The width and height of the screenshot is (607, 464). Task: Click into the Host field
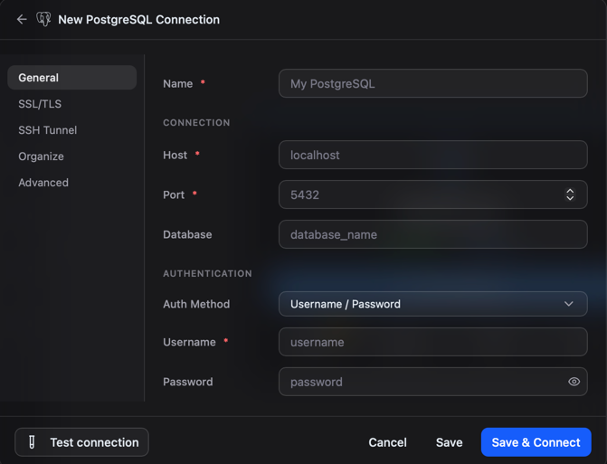pos(432,155)
